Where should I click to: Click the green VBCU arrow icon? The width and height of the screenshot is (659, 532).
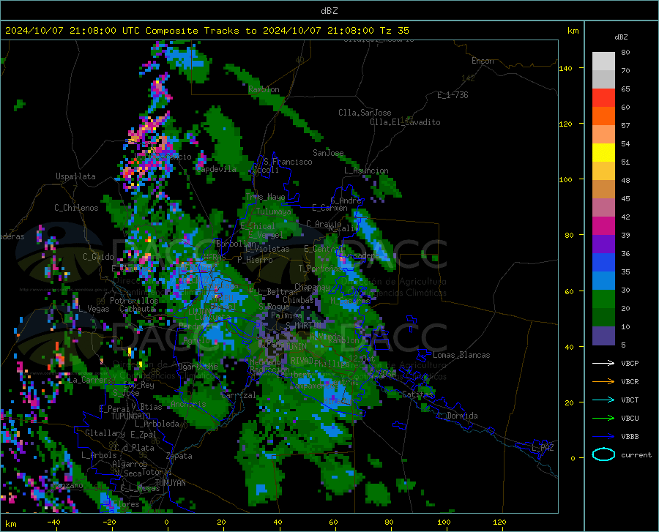[x=603, y=419]
